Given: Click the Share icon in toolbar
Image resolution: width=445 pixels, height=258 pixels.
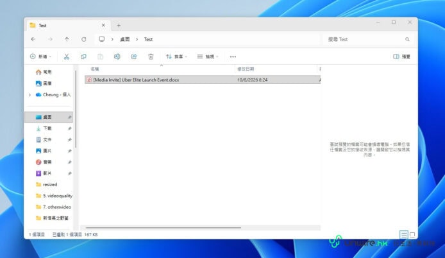Looking at the screenshot, I should [x=134, y=56].
